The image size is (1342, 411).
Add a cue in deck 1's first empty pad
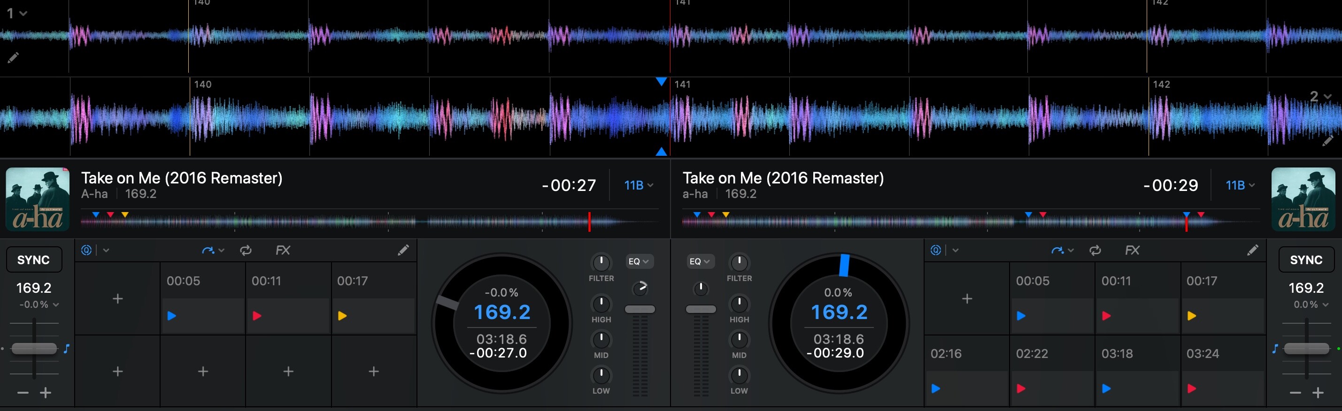point(118,298)
